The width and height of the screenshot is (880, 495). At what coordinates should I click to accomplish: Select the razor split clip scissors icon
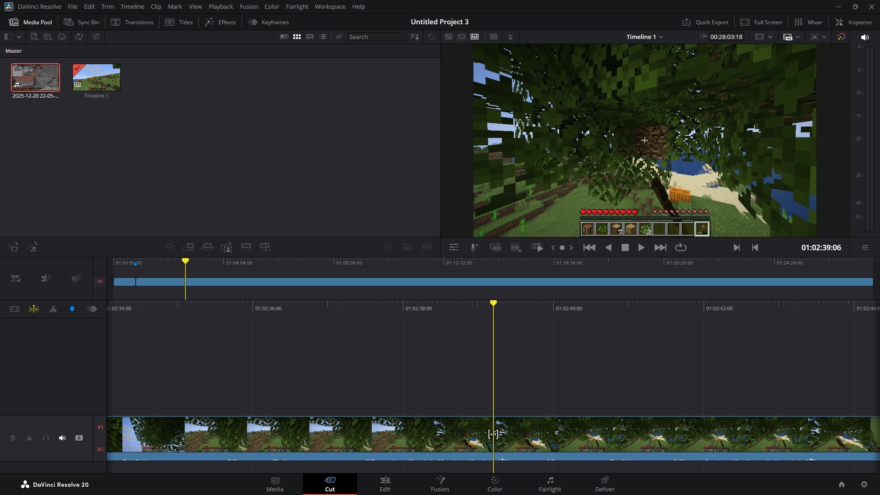point(53,309)
